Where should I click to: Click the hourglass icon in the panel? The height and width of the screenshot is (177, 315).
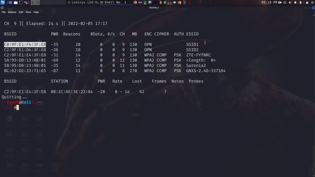tap(185, 2)
